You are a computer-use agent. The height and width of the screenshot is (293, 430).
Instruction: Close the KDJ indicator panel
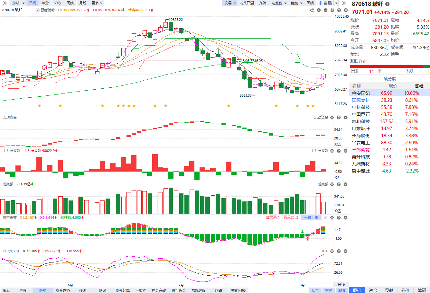point(345,251)
